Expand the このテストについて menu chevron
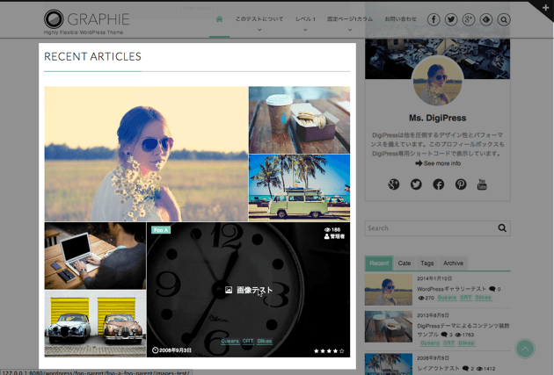 tap(259, 30)
